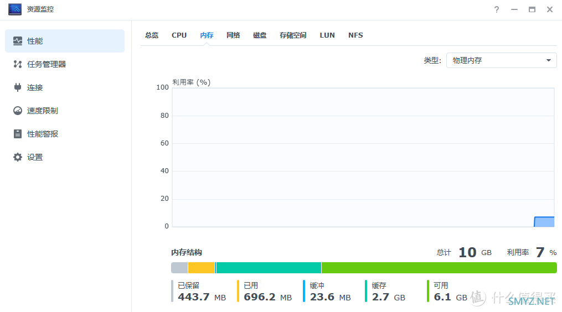Switch to the CPU tab
The image size is (562, 312).
(179, 35)
